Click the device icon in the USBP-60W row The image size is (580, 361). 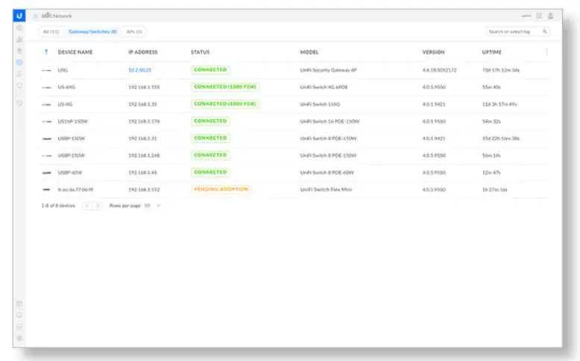click(x=47, y=173)
